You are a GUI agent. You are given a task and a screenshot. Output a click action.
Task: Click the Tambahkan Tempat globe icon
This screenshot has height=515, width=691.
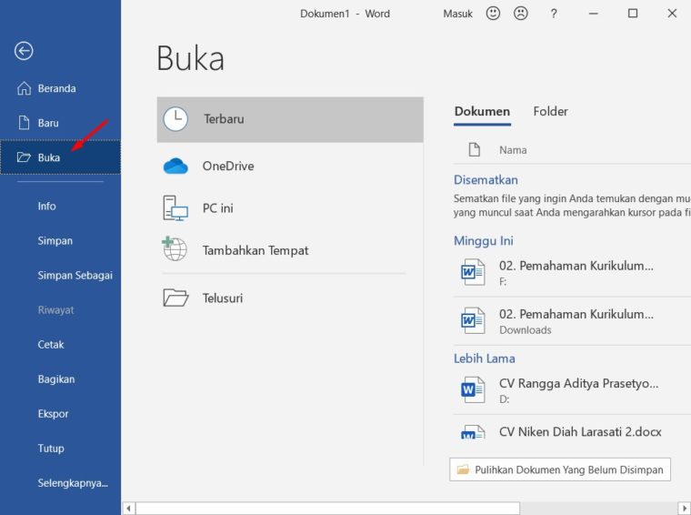175,248
